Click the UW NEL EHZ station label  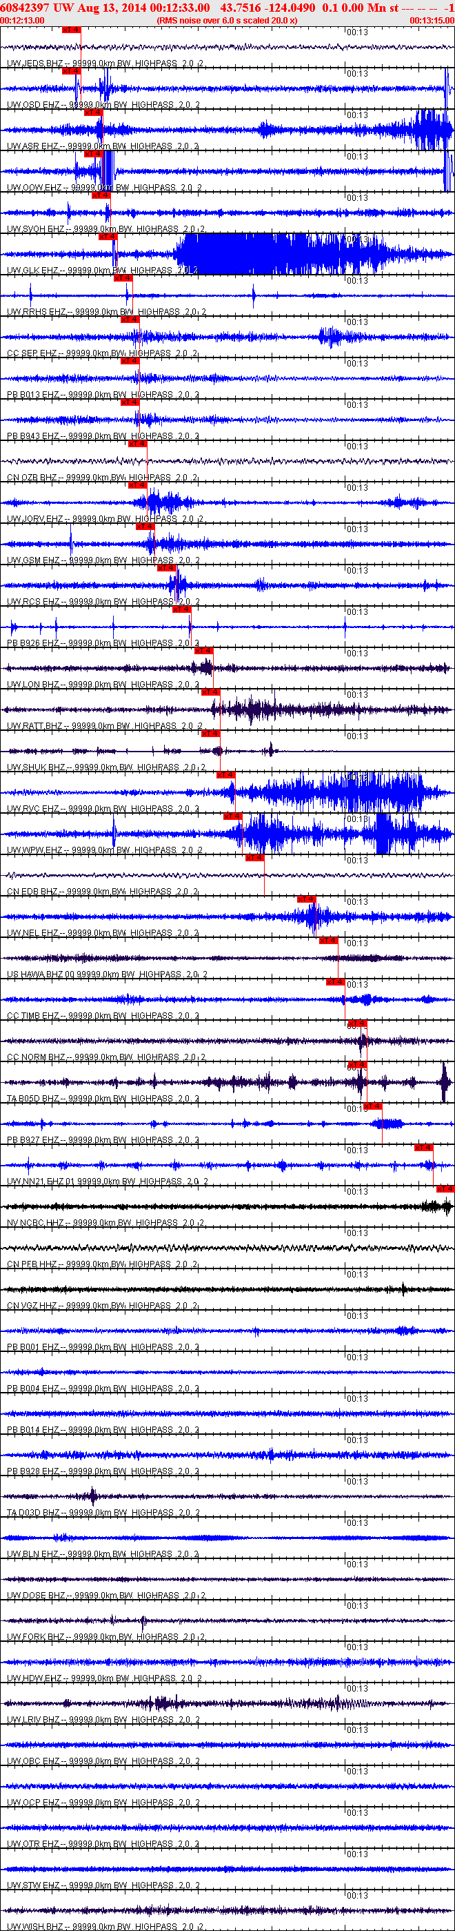pos(103,933)
